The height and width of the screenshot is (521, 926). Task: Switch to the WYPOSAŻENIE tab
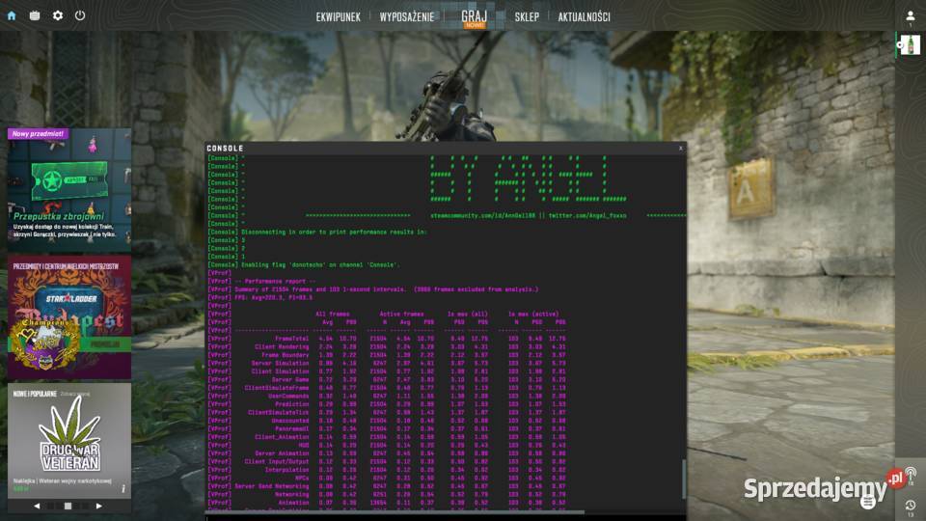click(406, 16)
